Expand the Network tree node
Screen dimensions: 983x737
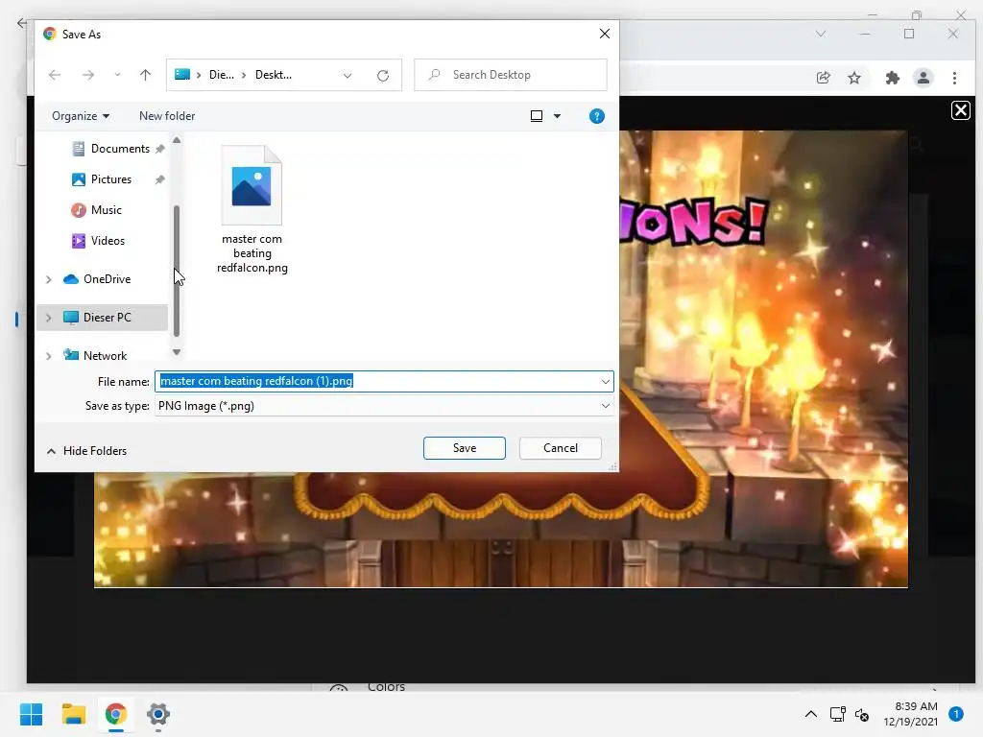pyautogui.click(x=48, y=356)
